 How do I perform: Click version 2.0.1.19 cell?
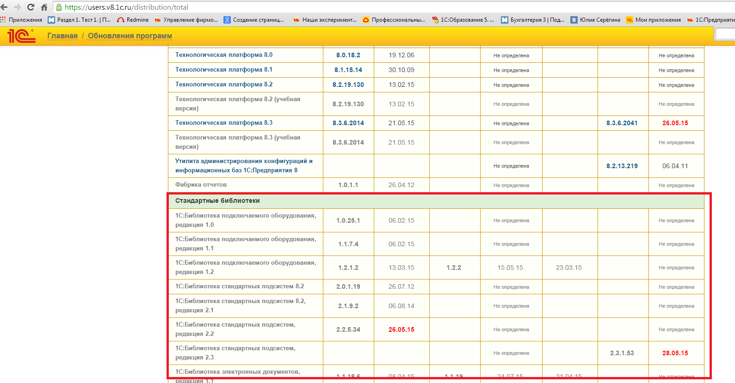coord(348,287)
